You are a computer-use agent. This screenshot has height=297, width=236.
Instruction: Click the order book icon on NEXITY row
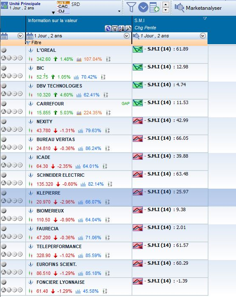pos(108,130)
